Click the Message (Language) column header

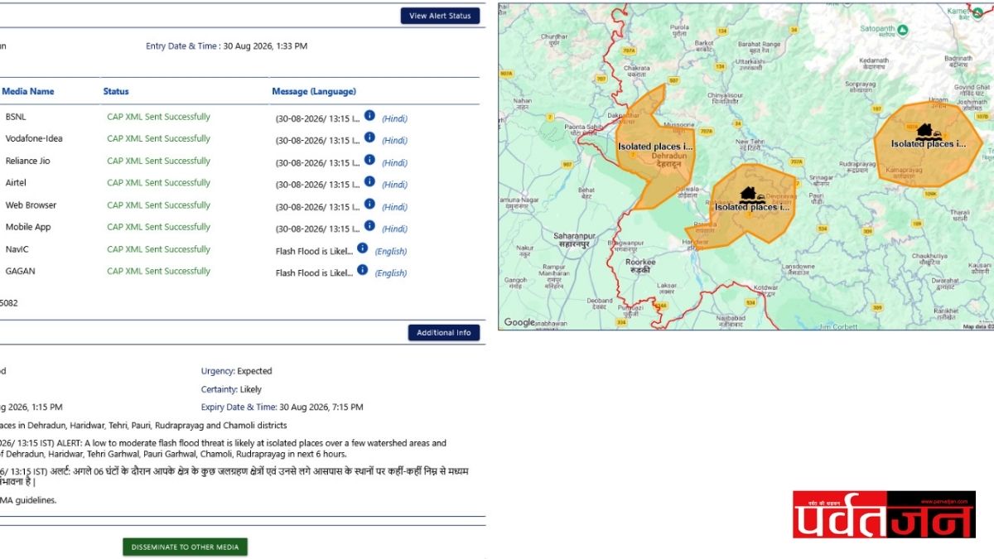tap(314, 92)
